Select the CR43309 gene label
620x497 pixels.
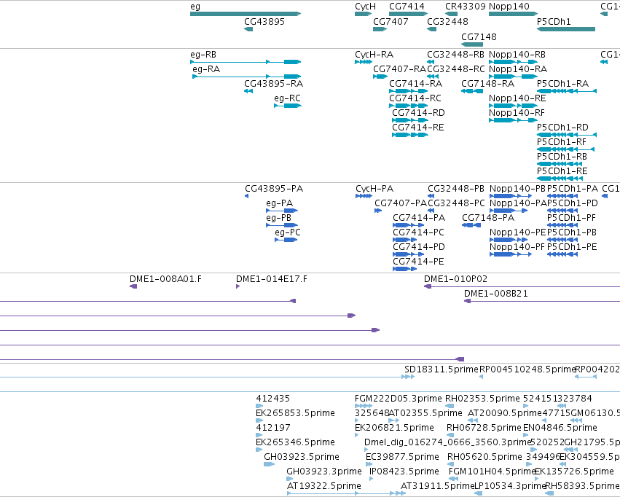(466, 7)
